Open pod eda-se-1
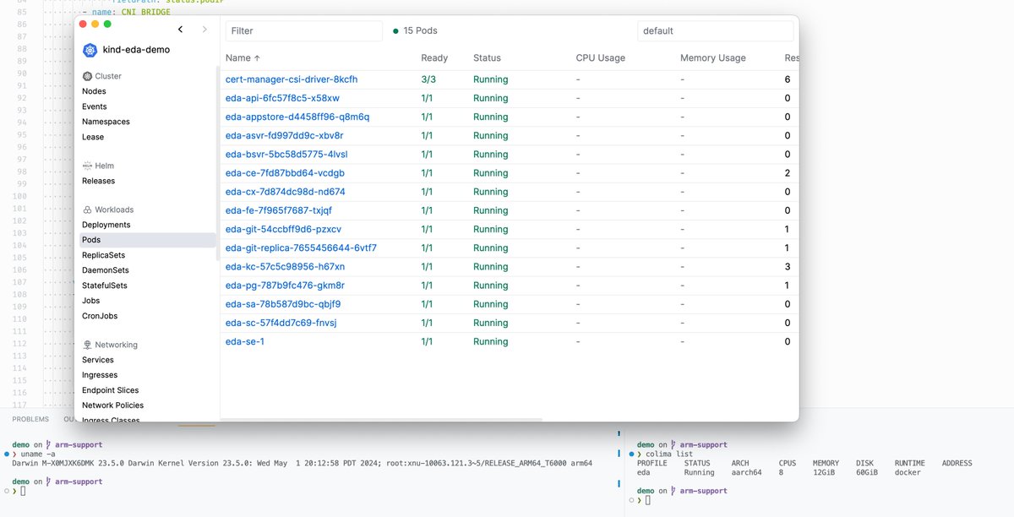Screen dimensions: 1014x517 click(245, 341)
